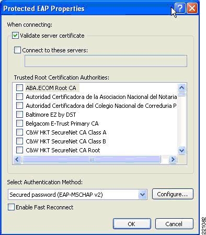Check Belgacom E-Trust Primary CA
The width and height of the screenshot is (206, 235).
(x=19, y=124)
